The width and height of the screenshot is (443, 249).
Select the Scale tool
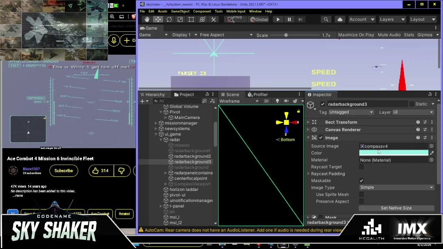[180, 19]
